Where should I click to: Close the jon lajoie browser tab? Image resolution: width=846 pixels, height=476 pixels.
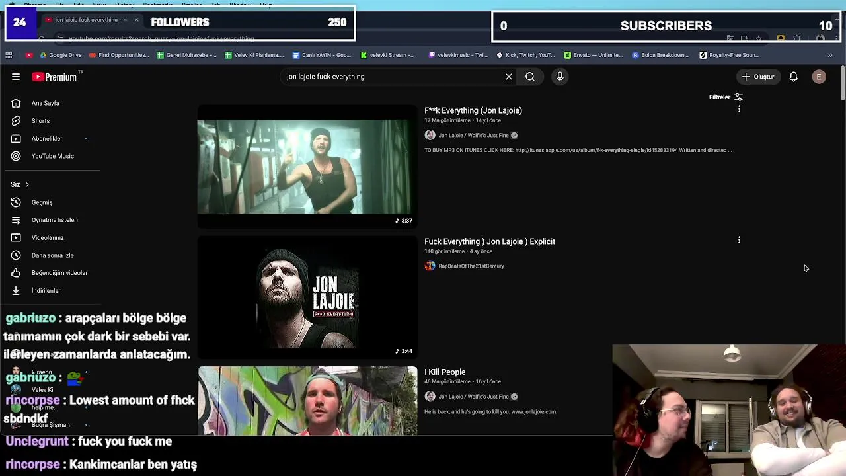(136, 20)
